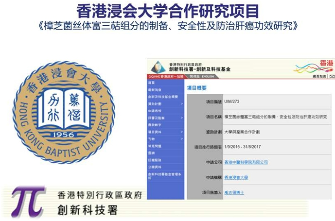Go to 首頁 in the sidebar
This screenshot has width=335, height=221.
click(x=152, y=83)
